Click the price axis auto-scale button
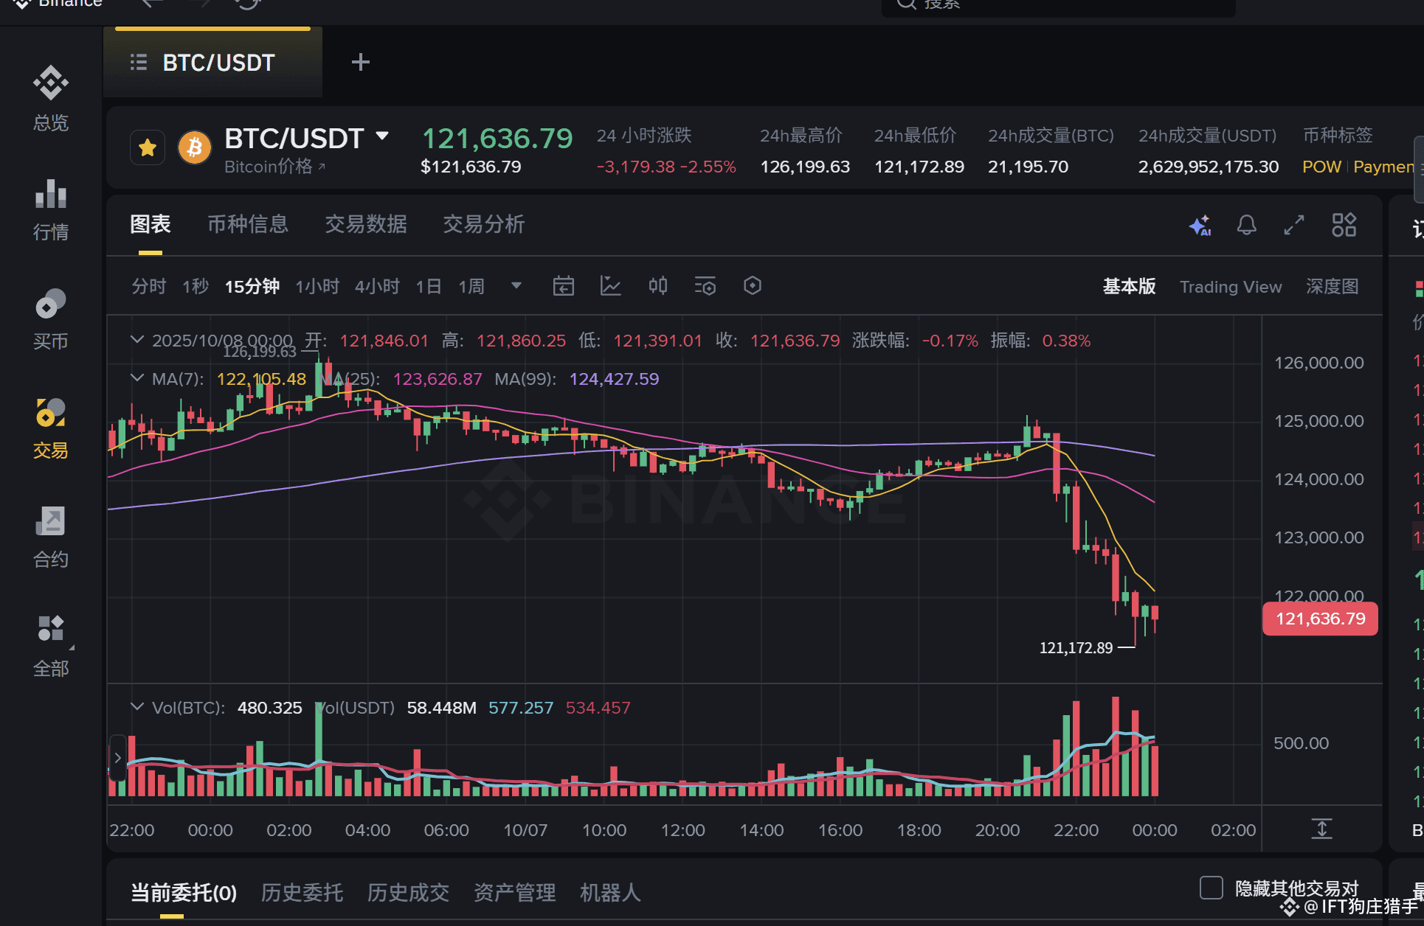The width and height of the screenshot is (1424, 926). (x=1321, y=829)
